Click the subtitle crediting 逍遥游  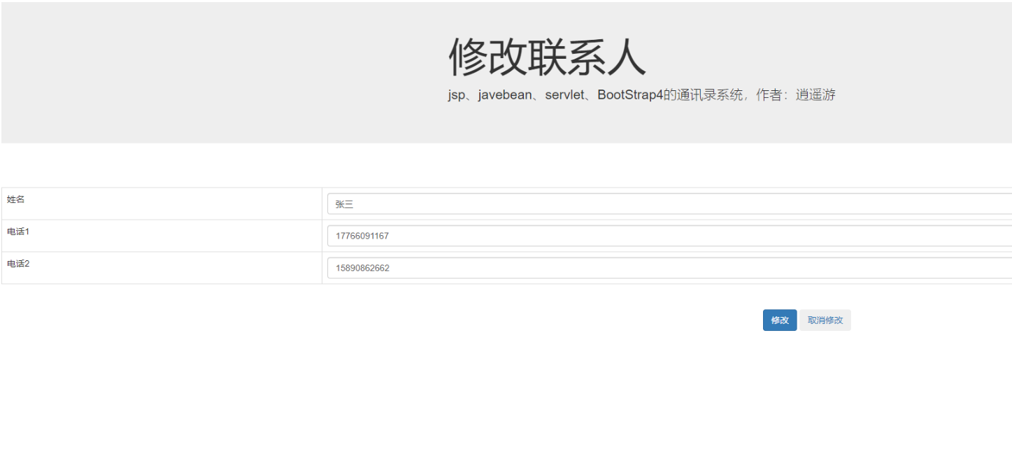642,95
